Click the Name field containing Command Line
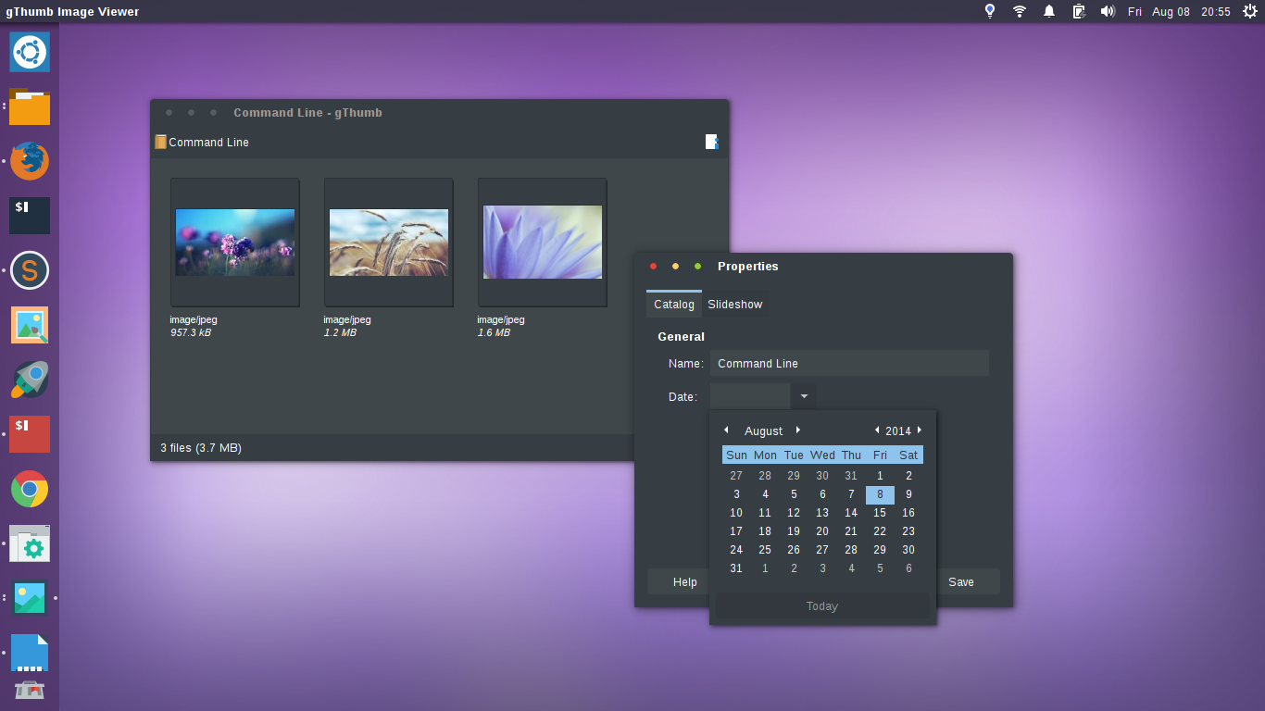Screen dimensions: 1265x711 pos(849,363)
